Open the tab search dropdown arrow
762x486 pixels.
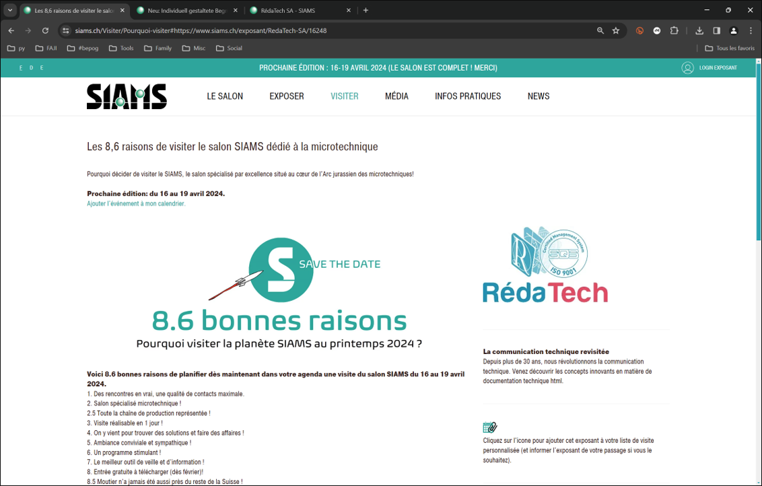tap(10, 10)
